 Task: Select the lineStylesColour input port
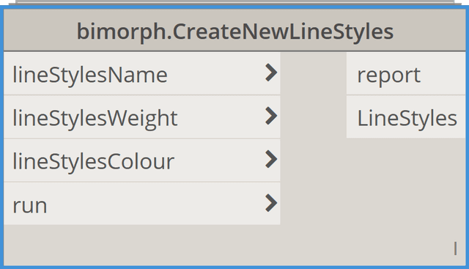[141, 161]
